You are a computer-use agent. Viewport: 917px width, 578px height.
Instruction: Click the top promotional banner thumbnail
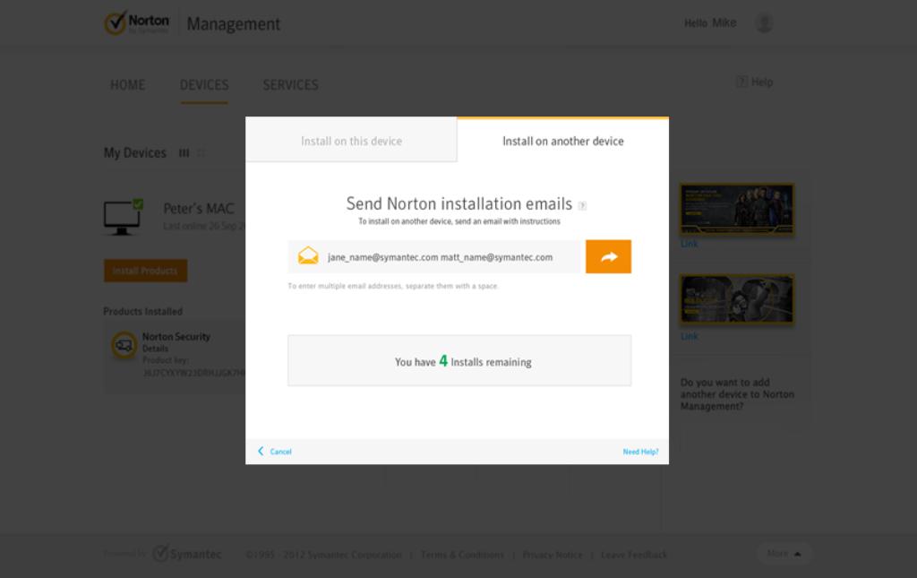(x=736, y=209)
